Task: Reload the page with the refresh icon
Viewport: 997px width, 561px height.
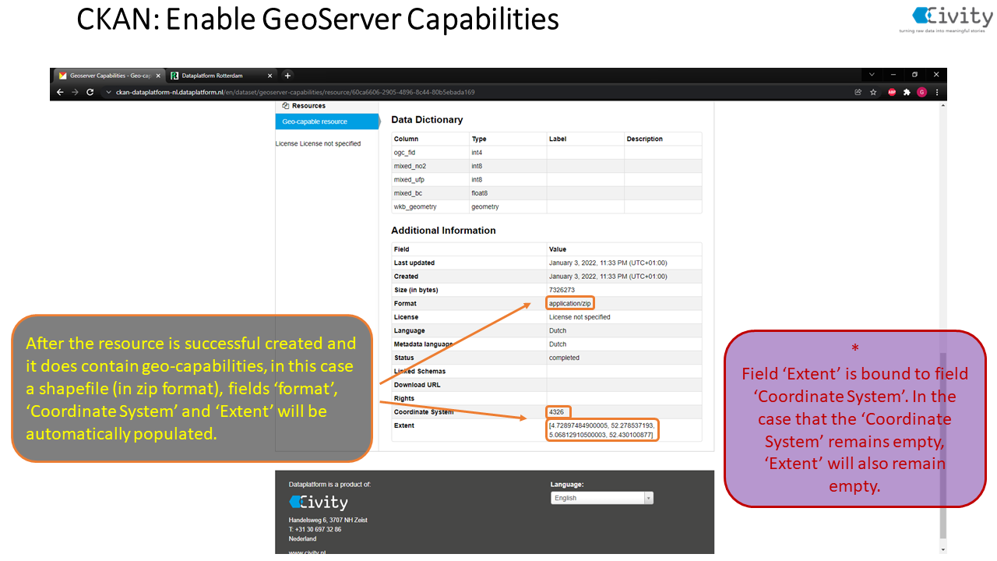Action: click(x=90, y=92)
